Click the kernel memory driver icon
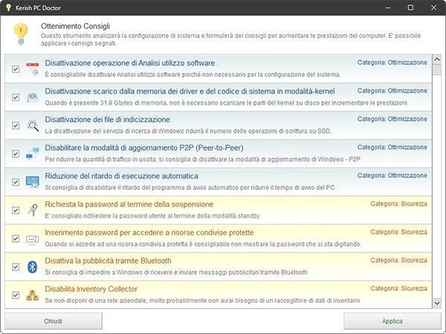 point(33,96)
